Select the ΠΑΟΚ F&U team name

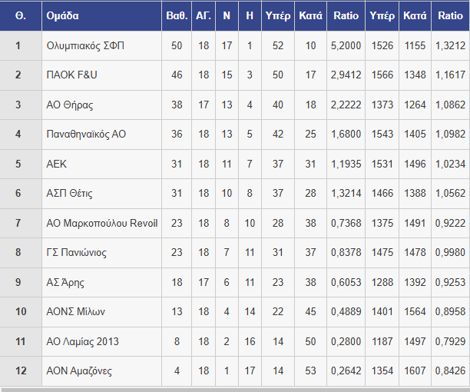pyautogui.click(x=71, y=75)
